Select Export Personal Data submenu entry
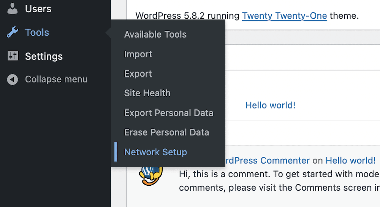380x207 pixels. tap(169, 113)
